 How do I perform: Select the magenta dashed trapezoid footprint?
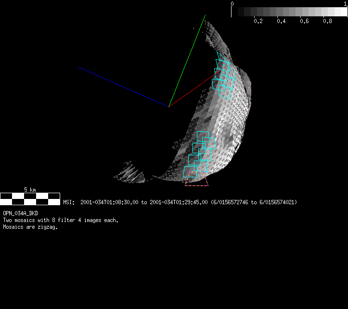tap(197, 181)
